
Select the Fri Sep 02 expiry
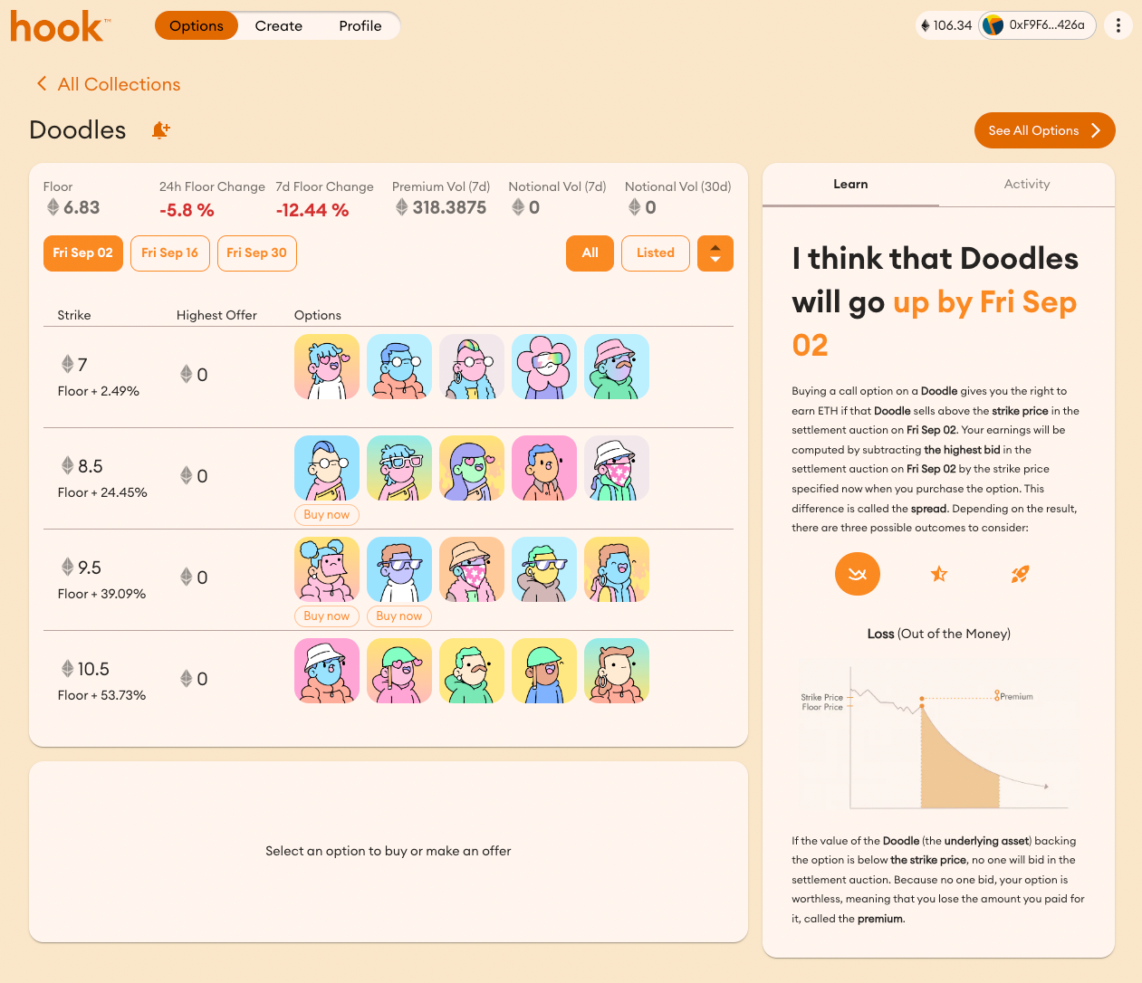coord(83,253)
